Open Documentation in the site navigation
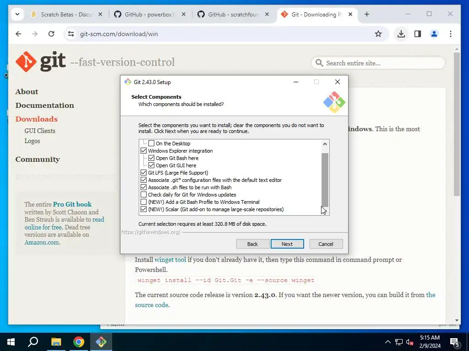 [x=45, y=106]
